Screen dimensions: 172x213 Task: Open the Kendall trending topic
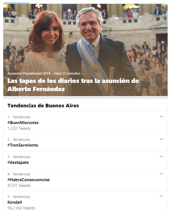[15, 202]
